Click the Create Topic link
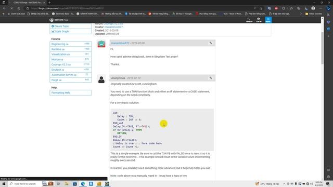This screenshot has height=187, width=333. click(61, 26)
